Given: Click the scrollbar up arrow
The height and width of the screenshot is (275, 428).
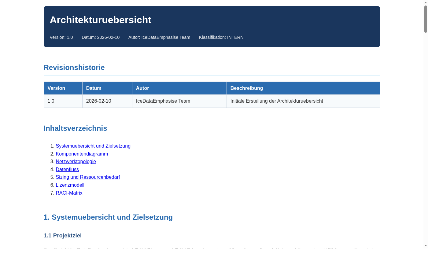Looking at the screenshot, I should coord(426,2).
